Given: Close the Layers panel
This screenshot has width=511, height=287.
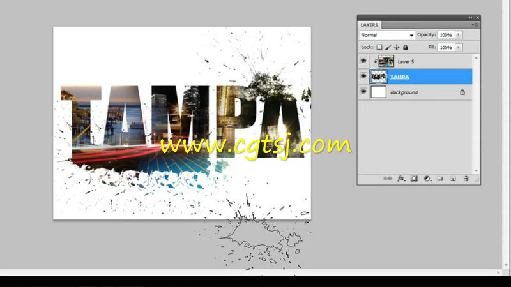Looking at the screenshot, I should click(477, 18).
